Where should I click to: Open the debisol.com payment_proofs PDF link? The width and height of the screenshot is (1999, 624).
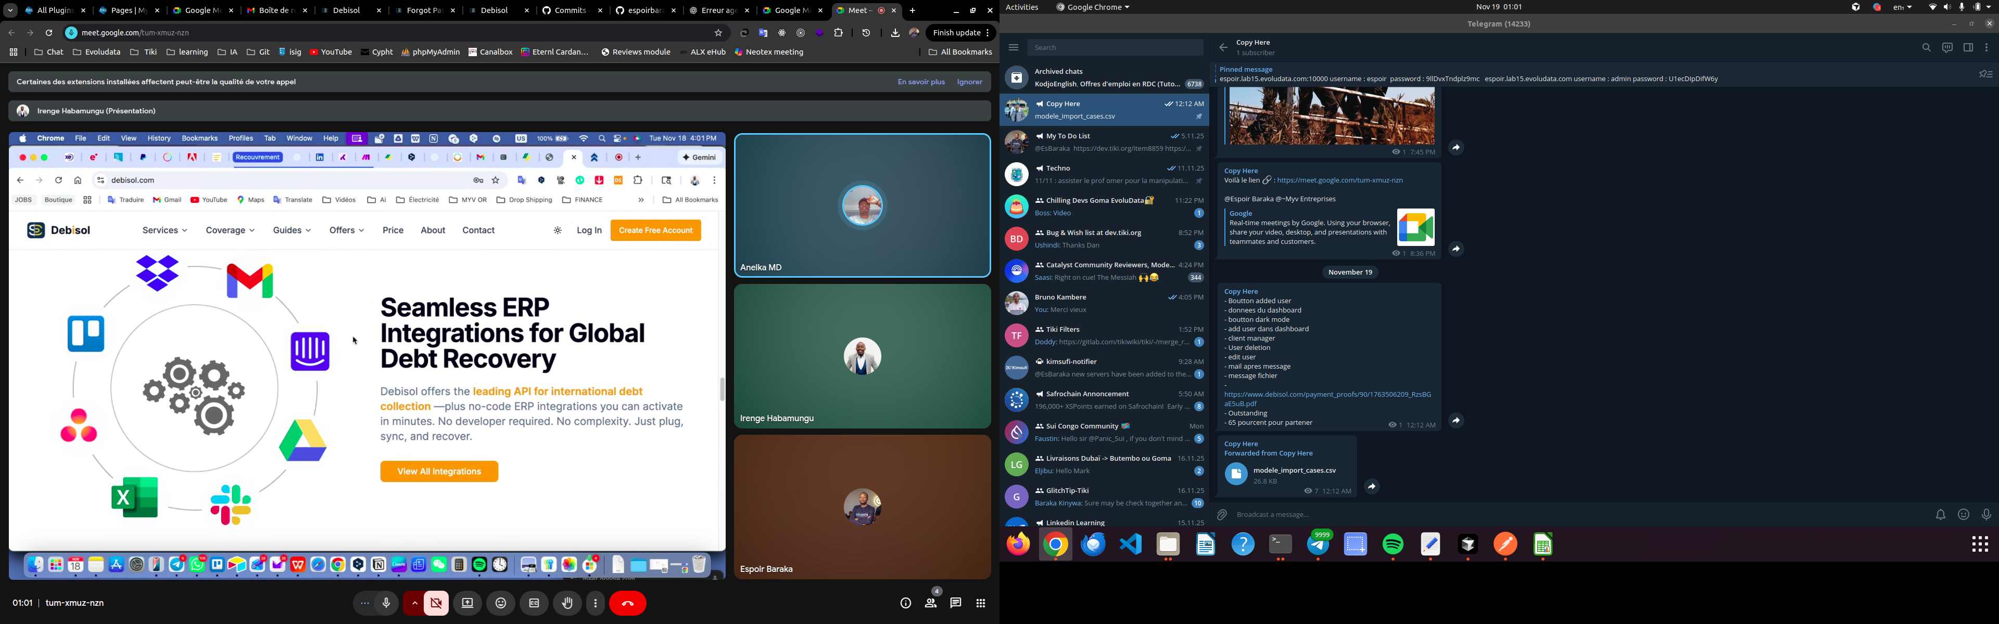(x=1328, y=399)
